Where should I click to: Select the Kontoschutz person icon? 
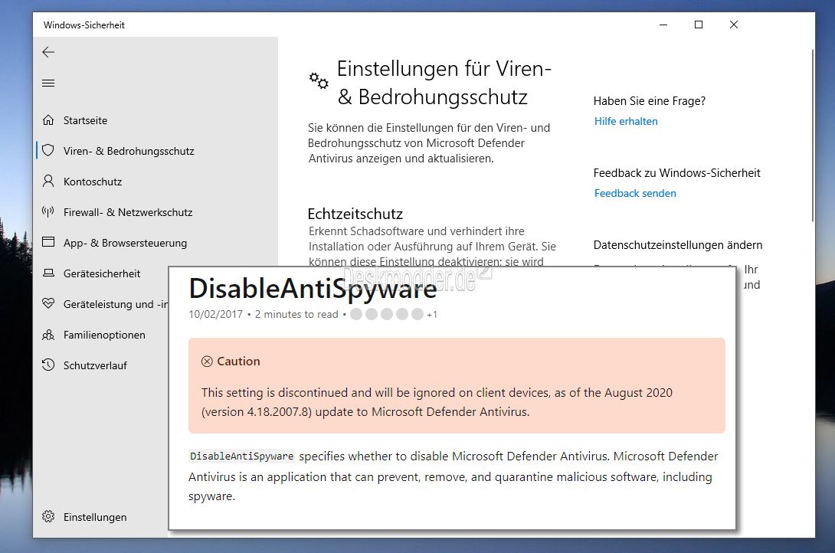48,182
